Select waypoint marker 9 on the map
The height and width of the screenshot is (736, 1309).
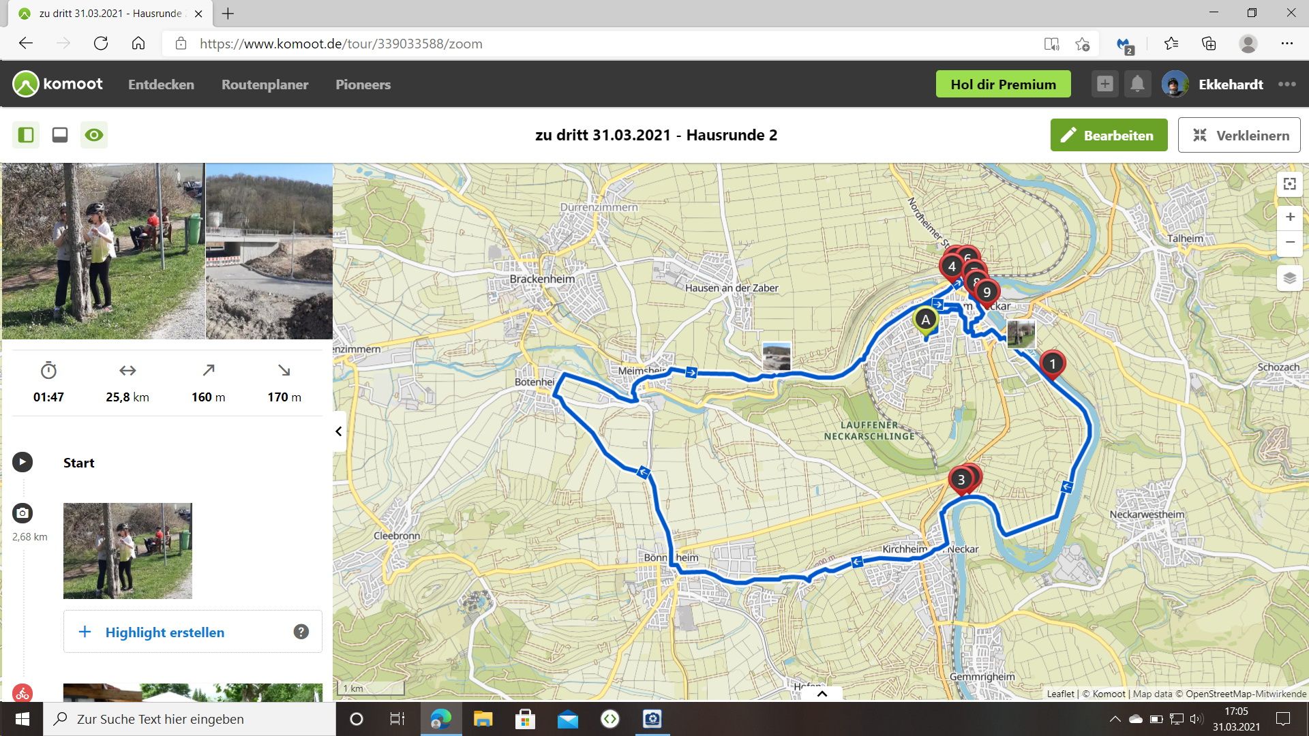pyautogui.click(x=987, y=292)
